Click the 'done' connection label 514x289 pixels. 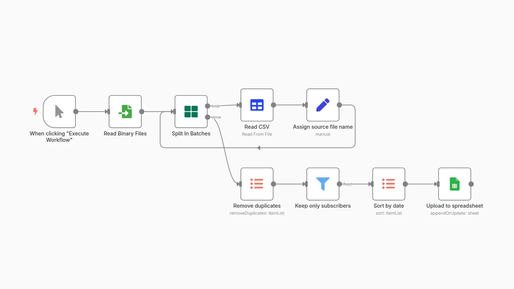(x=216, y=117)
